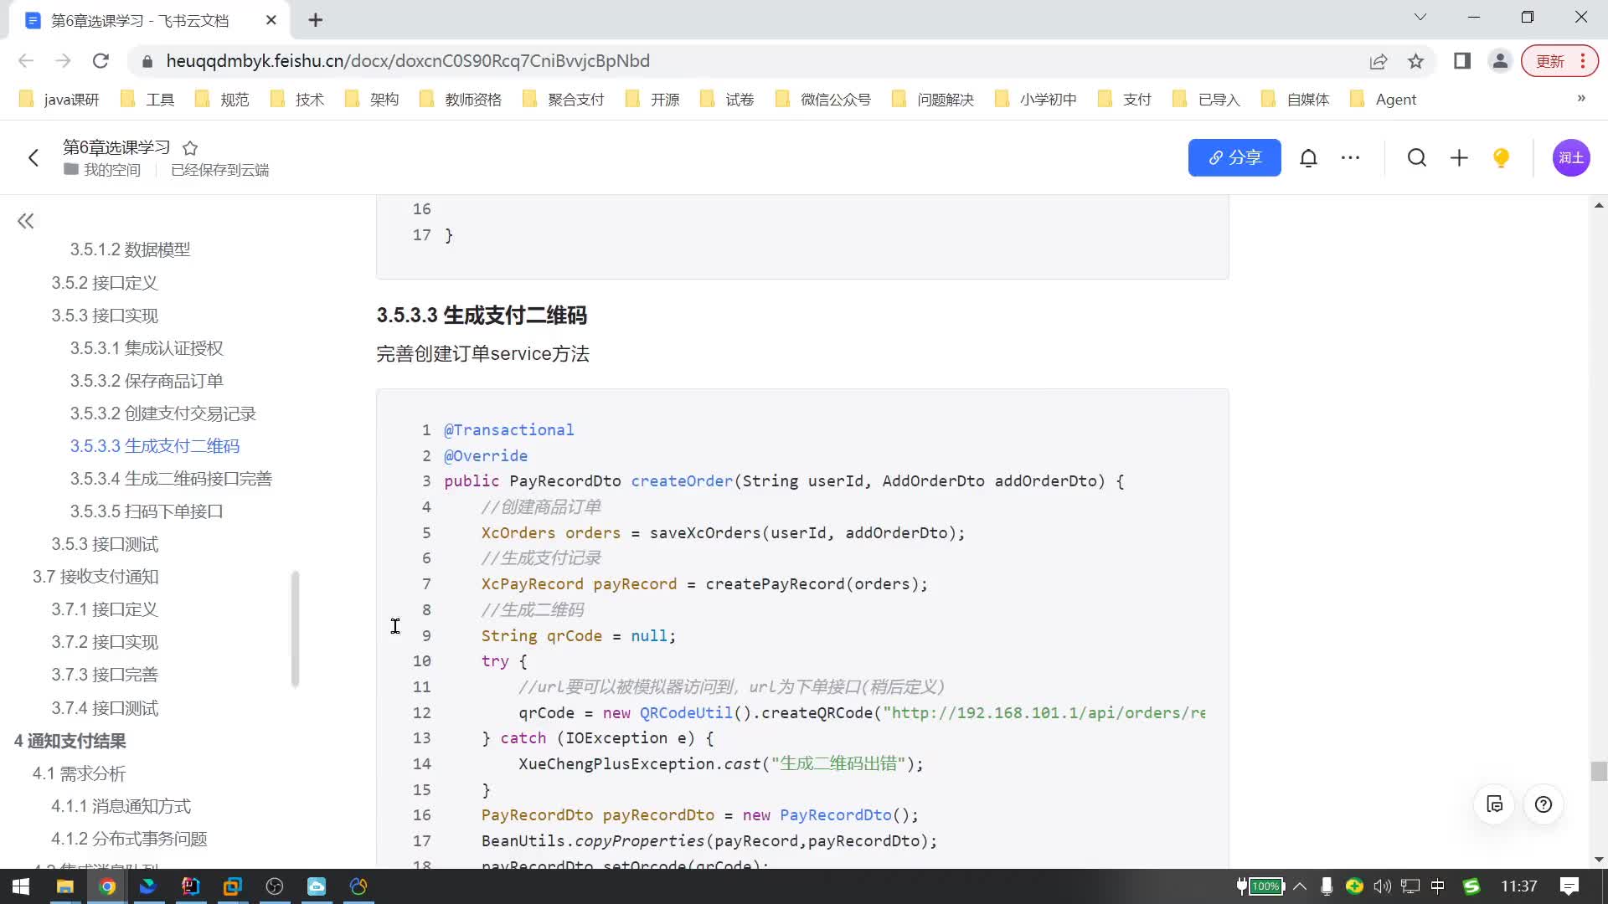Select 3.5.3.3 生成支付二维码 outline entry
The width and height of the screenshot is (1608, 904).
click(155, 446)
